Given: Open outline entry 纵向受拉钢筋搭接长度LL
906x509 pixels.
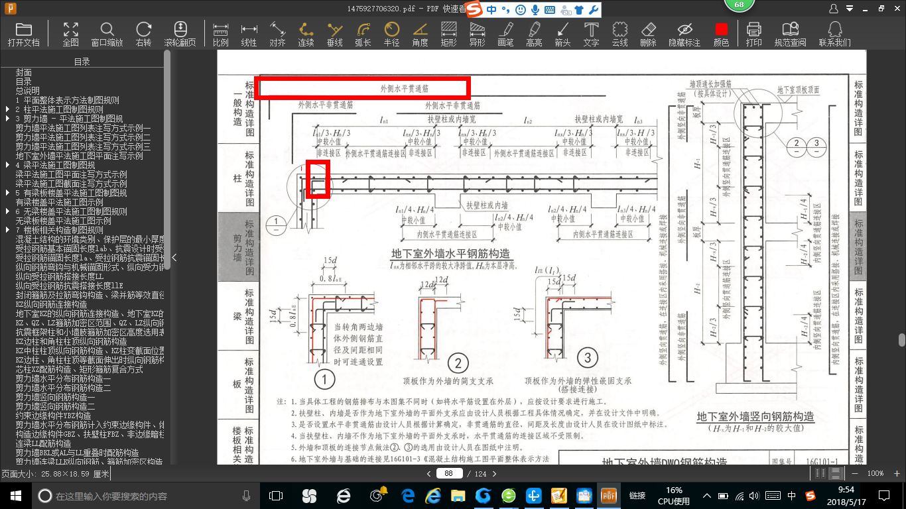Looking at the screenshot, I should coord(60,276).
